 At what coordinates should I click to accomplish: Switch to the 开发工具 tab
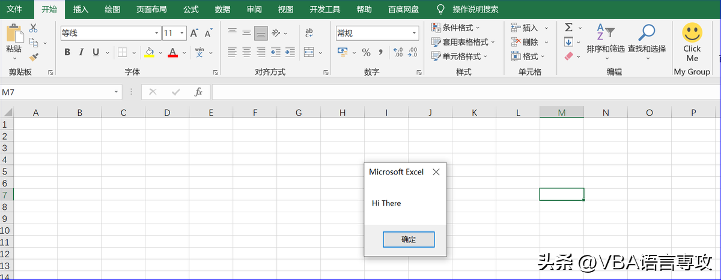[325, 9]
